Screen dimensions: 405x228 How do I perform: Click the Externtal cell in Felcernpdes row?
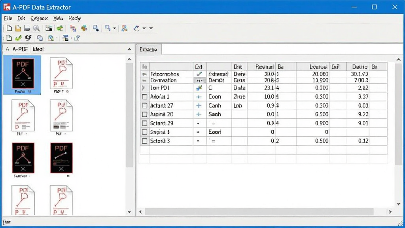[x=218, y=74]
